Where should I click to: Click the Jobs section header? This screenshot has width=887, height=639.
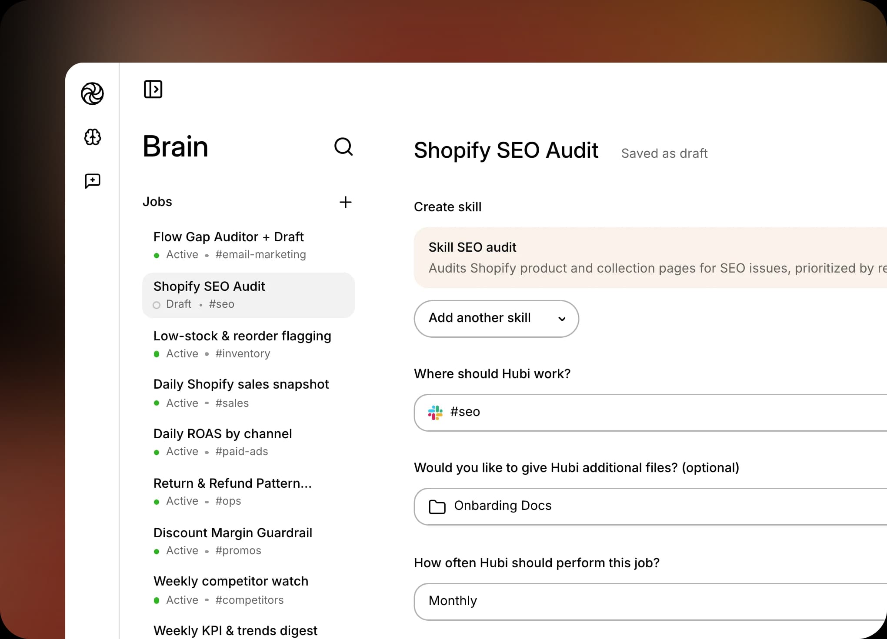click(157, 202)
